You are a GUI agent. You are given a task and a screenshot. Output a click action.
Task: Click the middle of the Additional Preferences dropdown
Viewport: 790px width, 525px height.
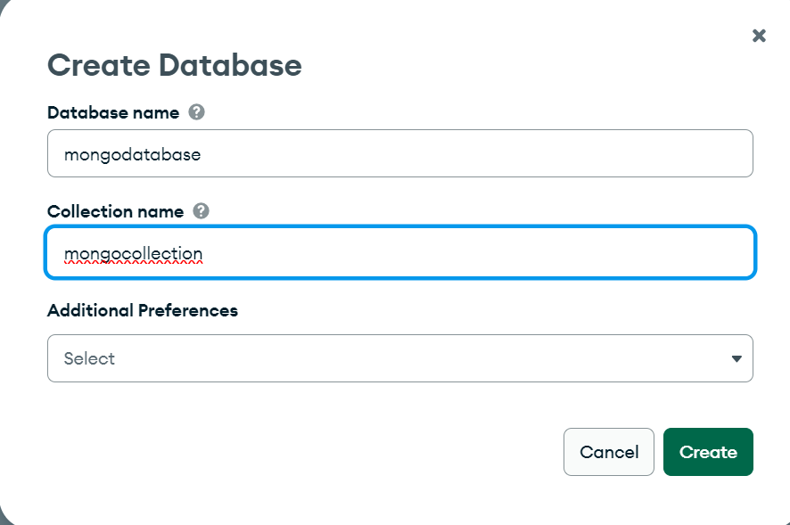(x=399, y=358)
